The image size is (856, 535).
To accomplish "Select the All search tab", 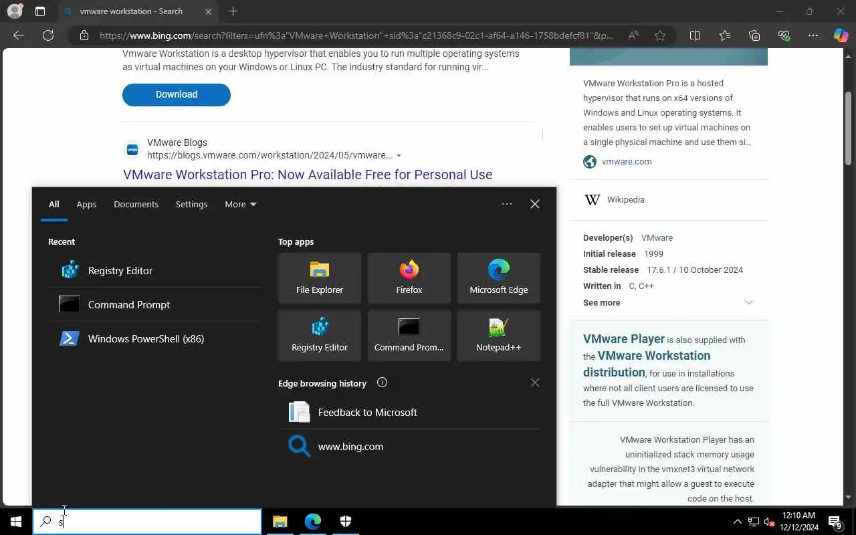I will point(53,204).
